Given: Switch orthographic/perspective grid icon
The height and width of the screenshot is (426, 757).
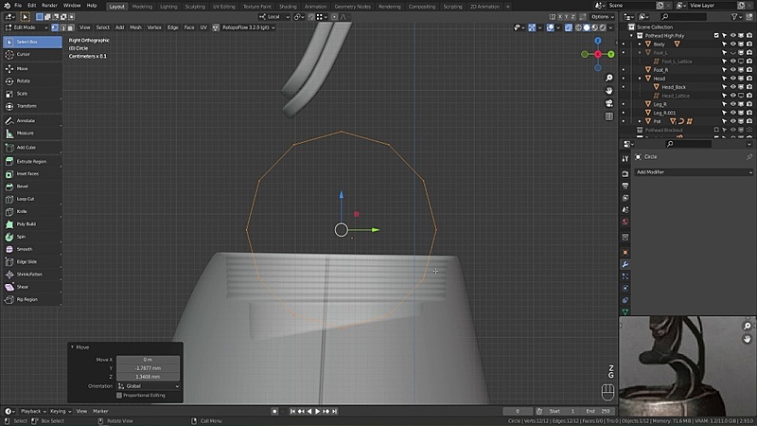Looking at the screenshot, I should tap(609, 116).
